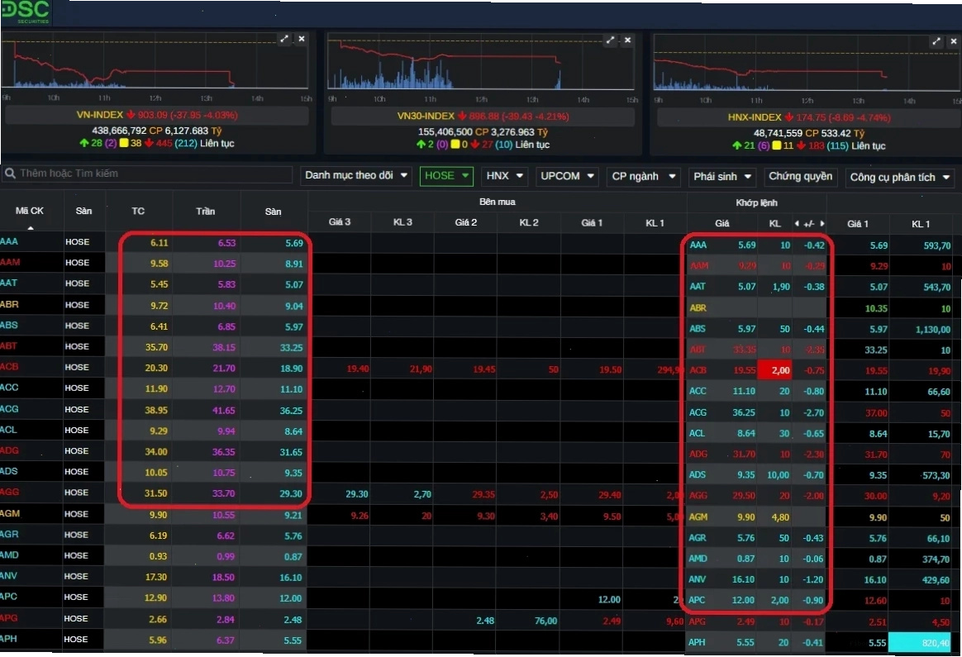Click the ANV ticker in Mã CK column
This screenshot has width=962, height=657.
[x=8, y=576]
